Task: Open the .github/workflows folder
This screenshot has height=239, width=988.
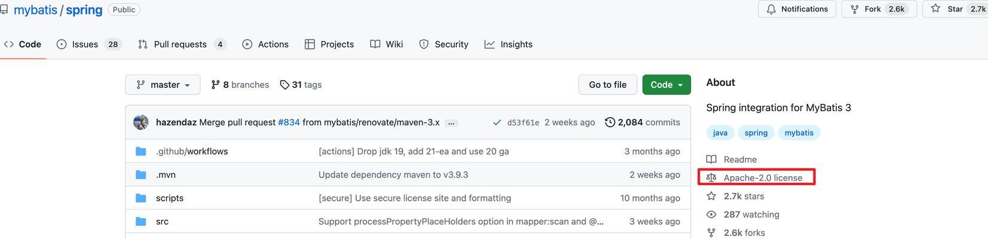Action: pyautogui.click(x=192, y=151)
